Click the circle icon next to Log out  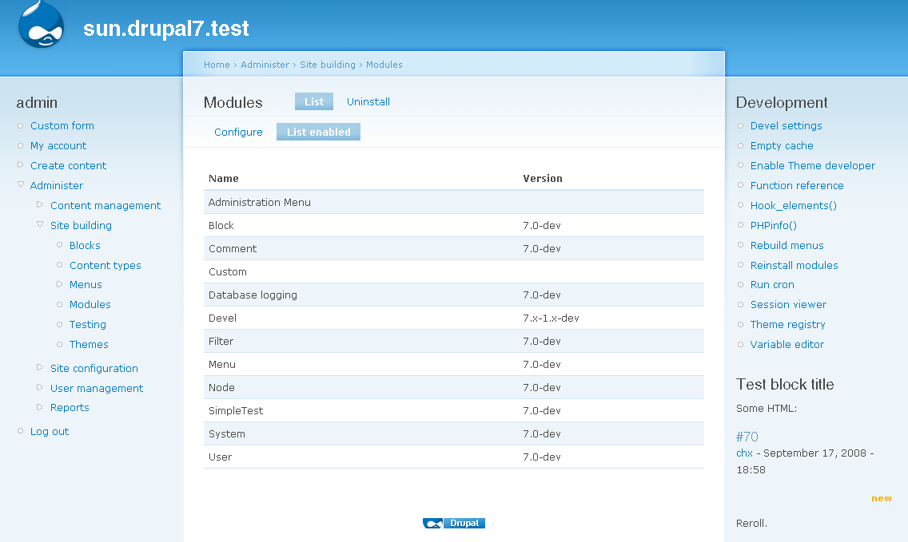tap(20, 431)
